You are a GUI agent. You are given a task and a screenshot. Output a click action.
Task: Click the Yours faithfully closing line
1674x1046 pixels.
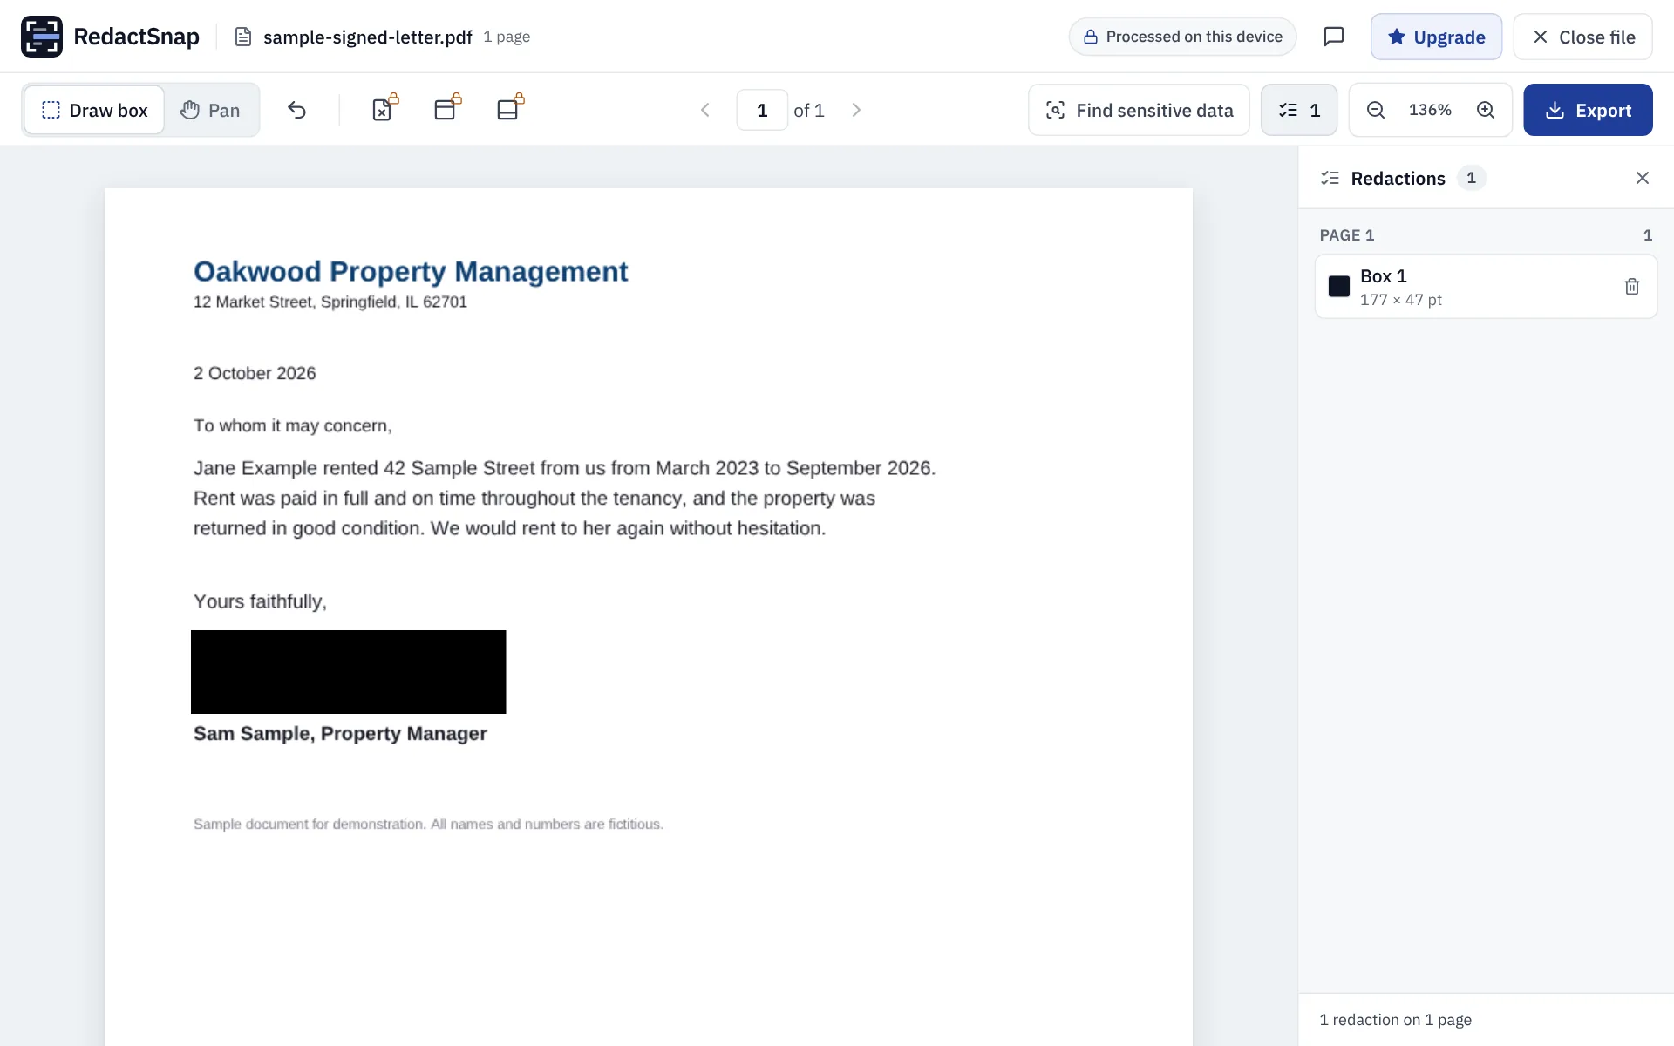[260, 601]
